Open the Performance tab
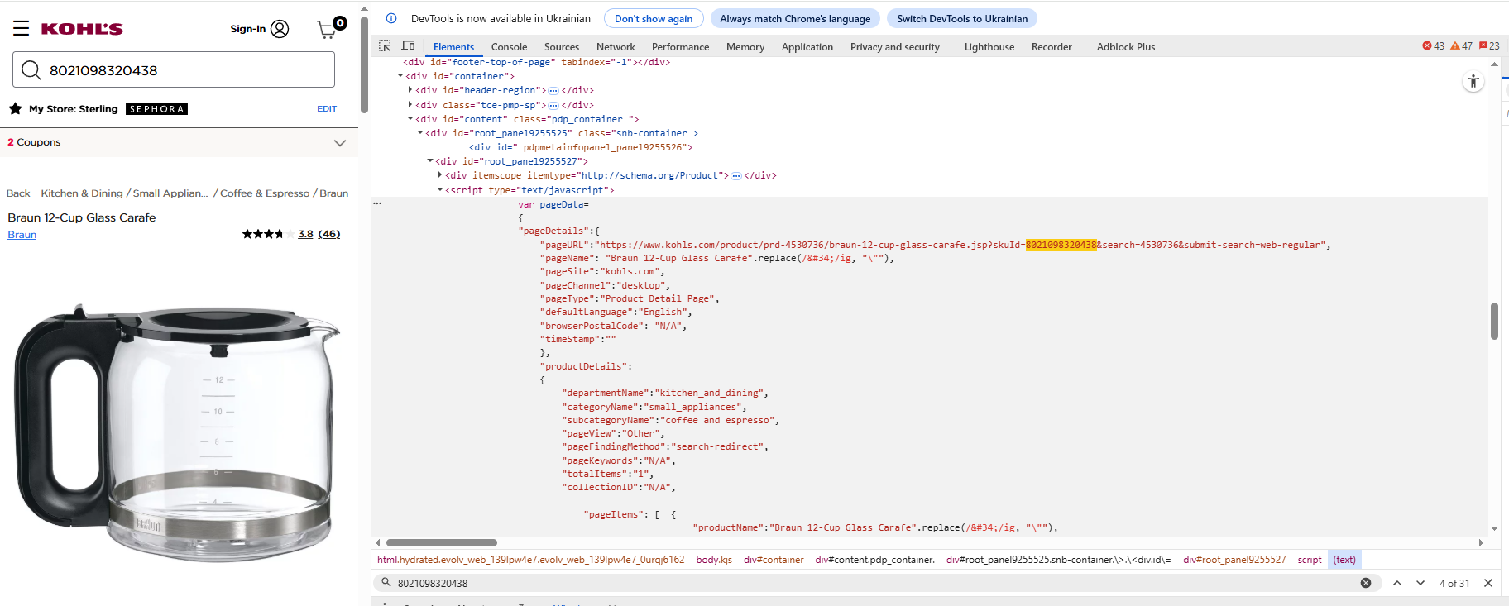Viewport: 1509px width, 606px height. coord(680,47)
